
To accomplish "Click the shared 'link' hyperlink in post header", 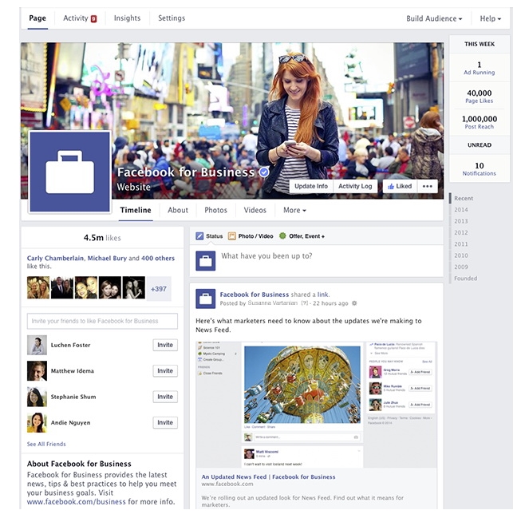I will click(322, 295).
